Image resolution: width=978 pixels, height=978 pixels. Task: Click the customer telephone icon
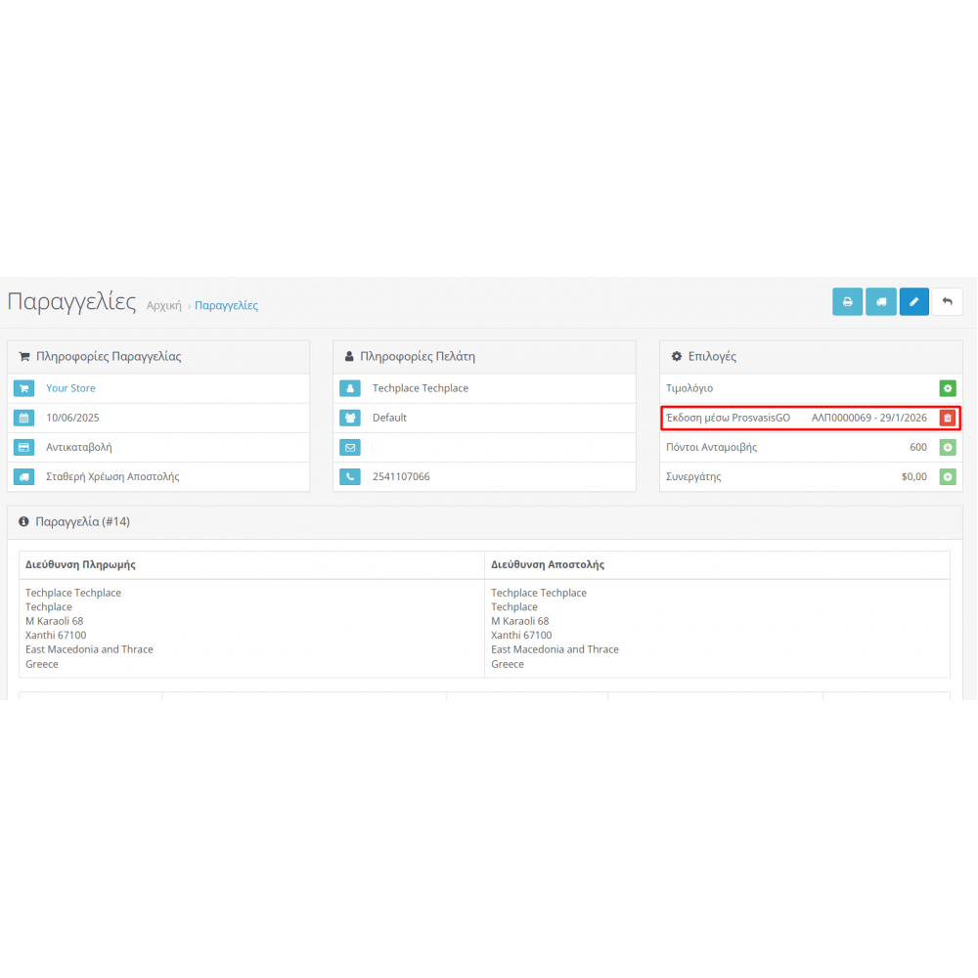(350, 476)
